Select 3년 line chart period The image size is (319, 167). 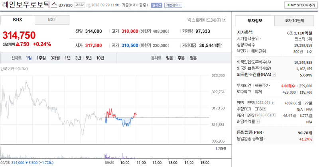click(x=78, y=58)
